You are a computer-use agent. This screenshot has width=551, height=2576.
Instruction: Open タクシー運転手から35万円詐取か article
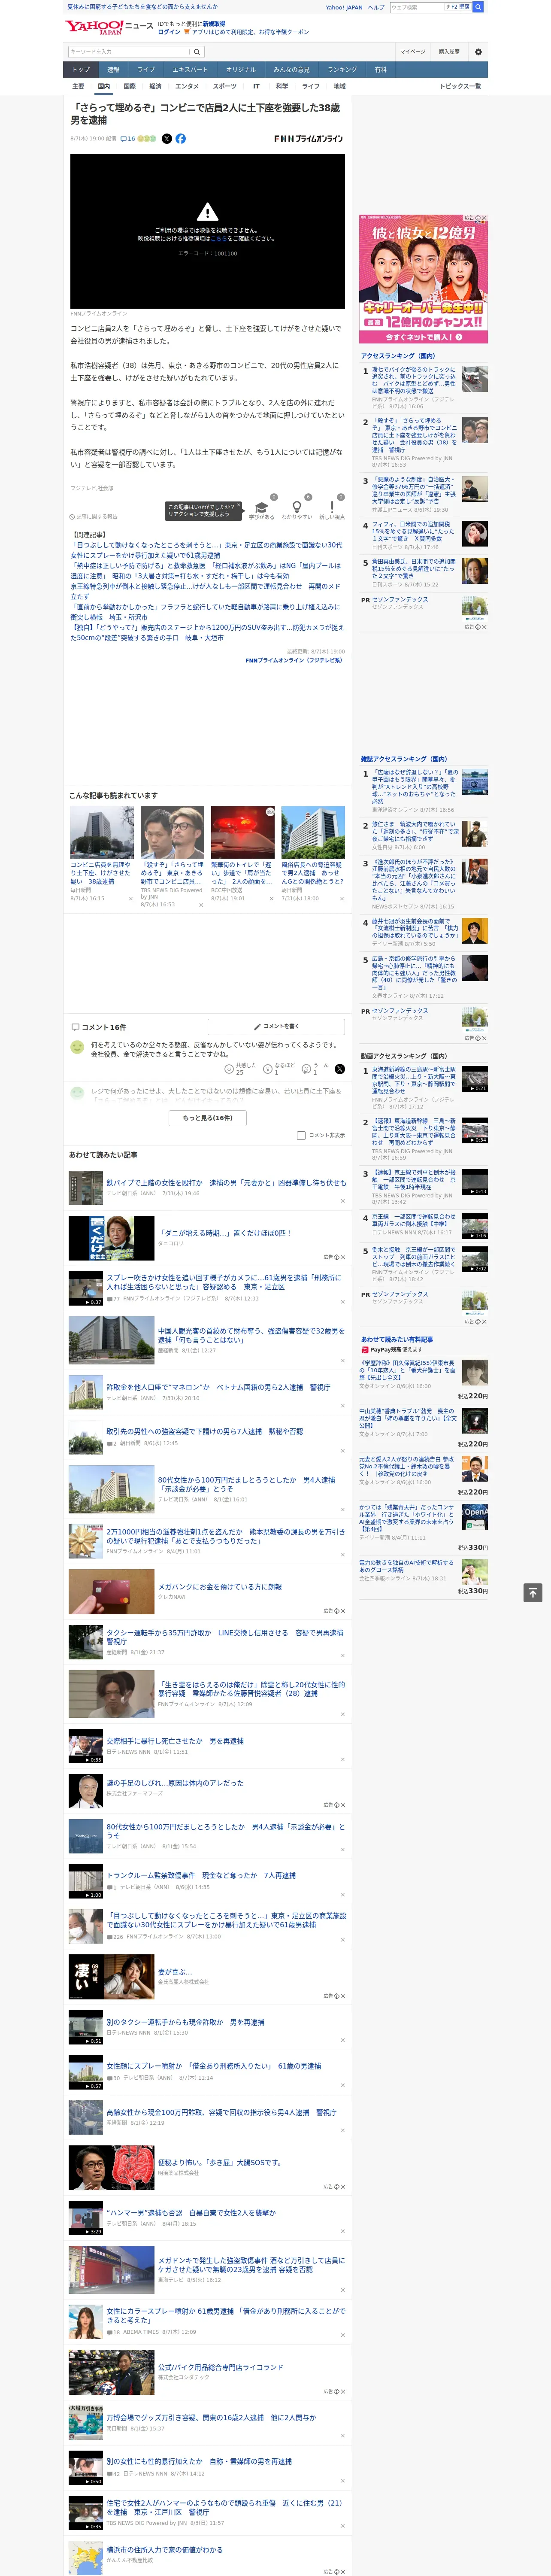point(225,1637)
